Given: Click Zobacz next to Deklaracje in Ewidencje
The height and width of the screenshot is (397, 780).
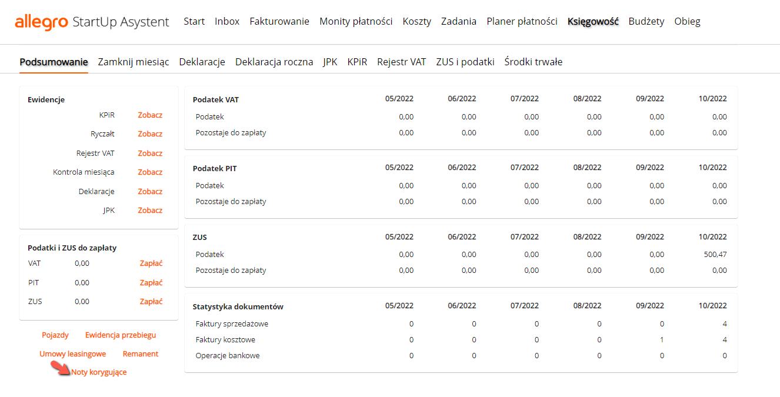Looking at the screenshot, I should 150,191.
